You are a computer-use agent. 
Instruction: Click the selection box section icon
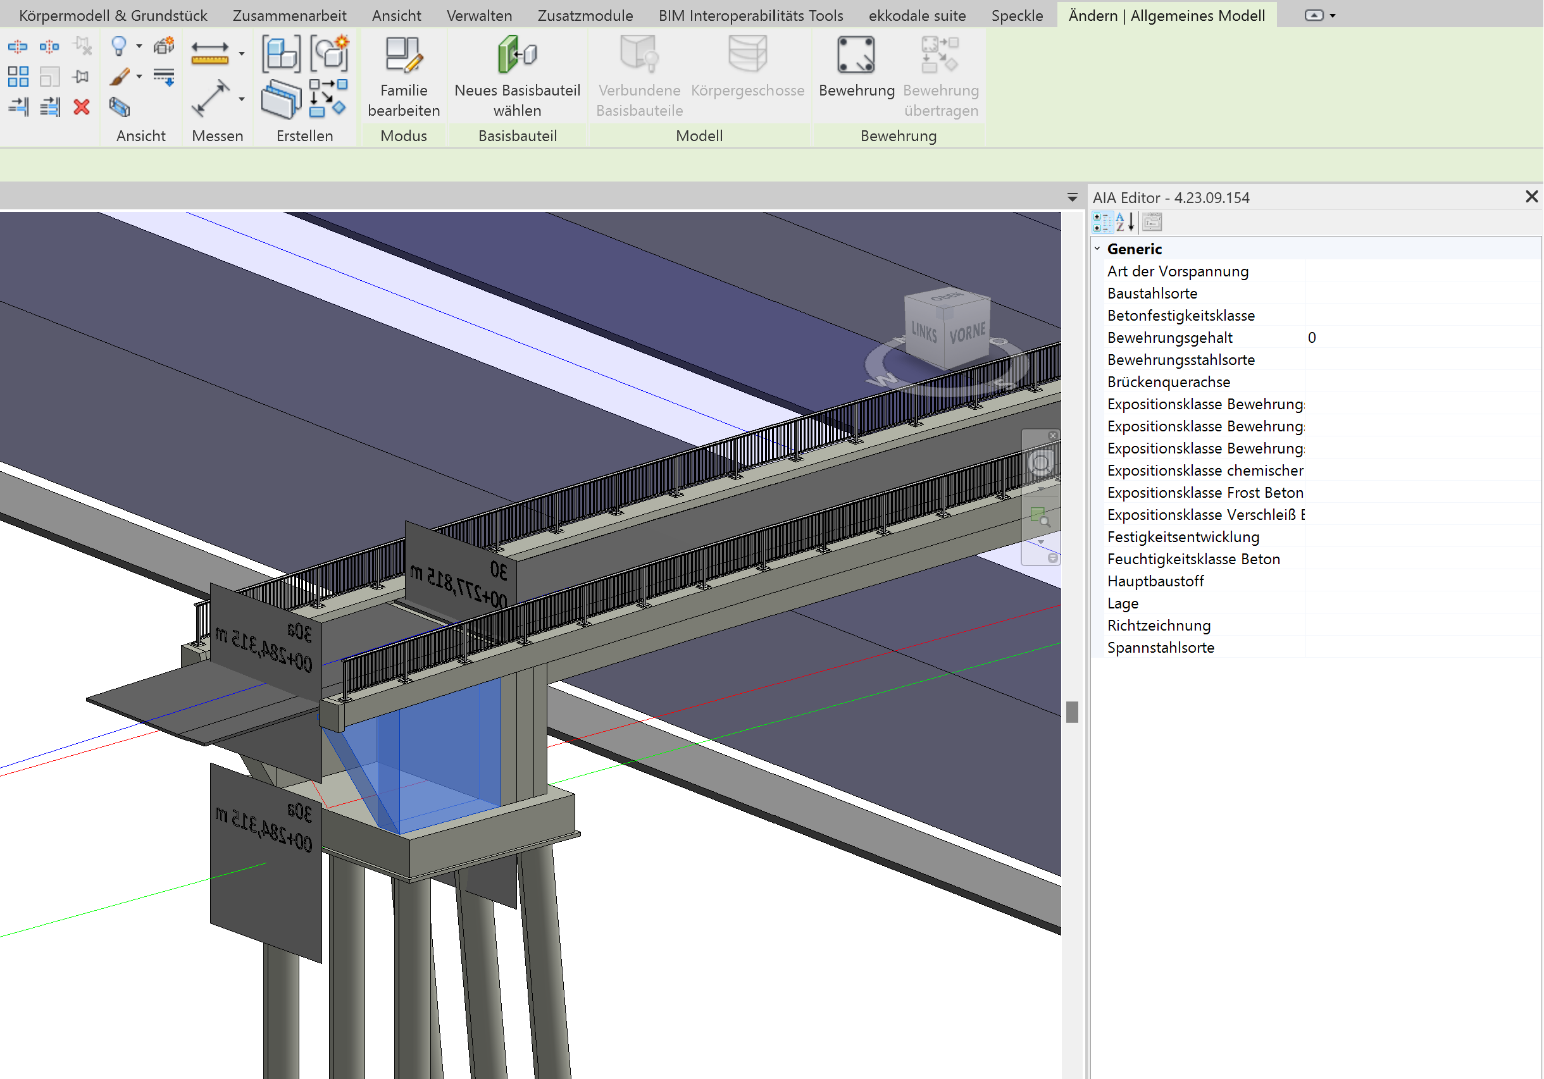coord(119,107)
